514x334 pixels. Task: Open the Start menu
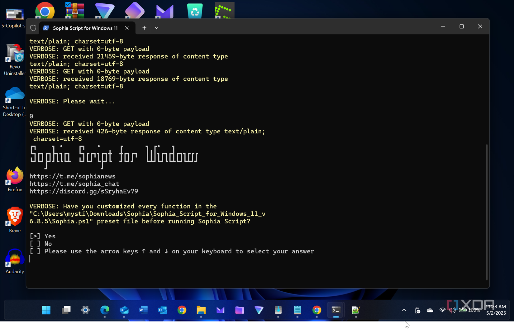[x=46, y=310]
